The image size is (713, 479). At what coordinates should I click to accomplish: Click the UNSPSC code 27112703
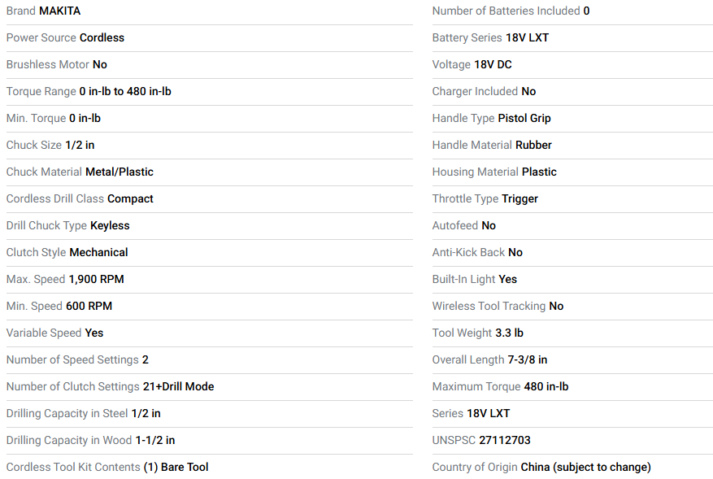(505, 440)
